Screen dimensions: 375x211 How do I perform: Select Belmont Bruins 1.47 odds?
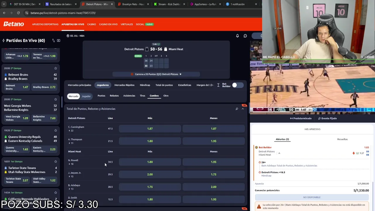[17, 87]
